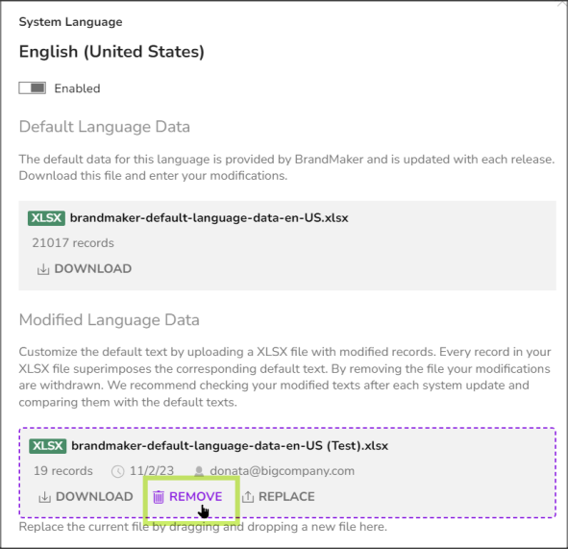Click the download arrow icon under 21017 records
Screen dimensions: 568x549
(x=43, y=269)
